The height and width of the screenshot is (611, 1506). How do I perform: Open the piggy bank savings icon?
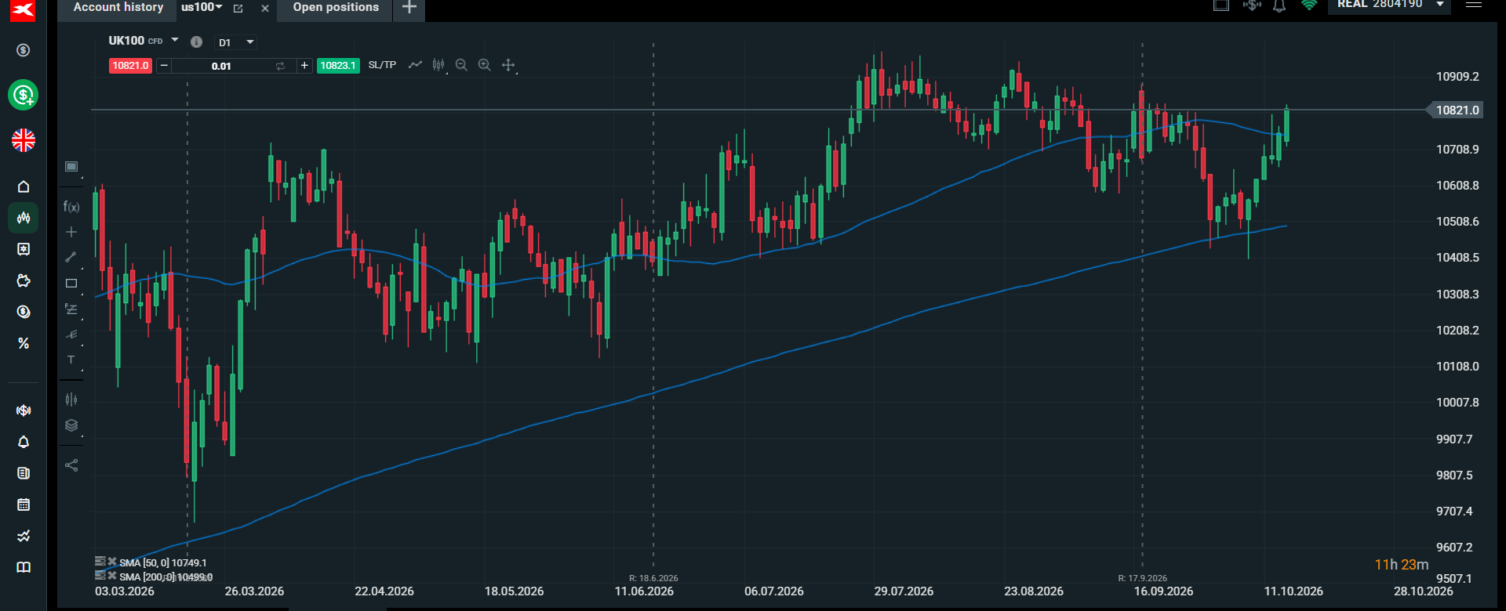click(x=24, y=280)
